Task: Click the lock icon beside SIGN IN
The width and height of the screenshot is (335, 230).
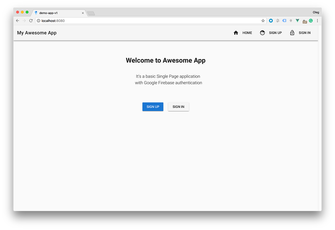Action: 292,33
